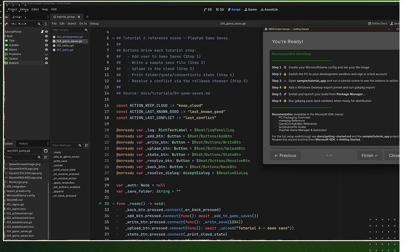Fold the comment block at line 5

[x=114, y=38]
